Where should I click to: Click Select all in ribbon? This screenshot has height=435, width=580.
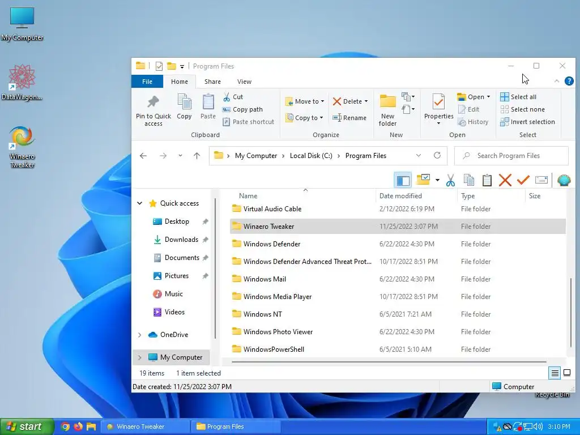click(x=518, y=97)
